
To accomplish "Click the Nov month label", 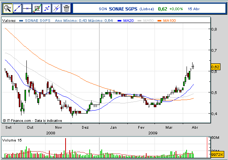I will [x=58, y=128].
